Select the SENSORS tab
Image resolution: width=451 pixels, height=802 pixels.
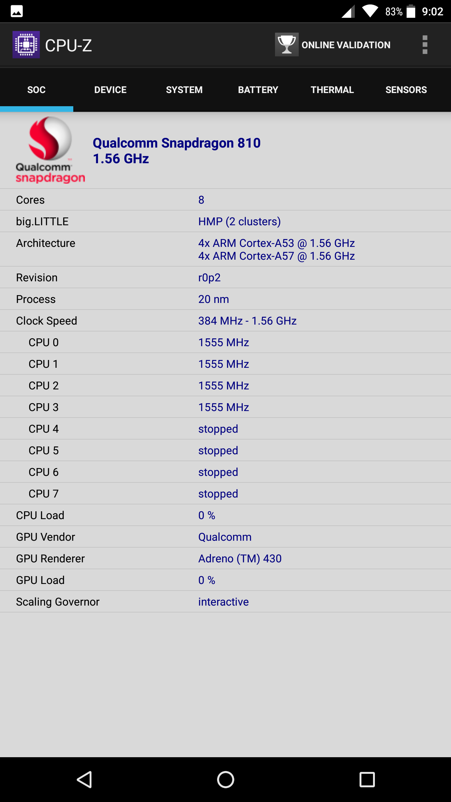click(x=406, y=90)
